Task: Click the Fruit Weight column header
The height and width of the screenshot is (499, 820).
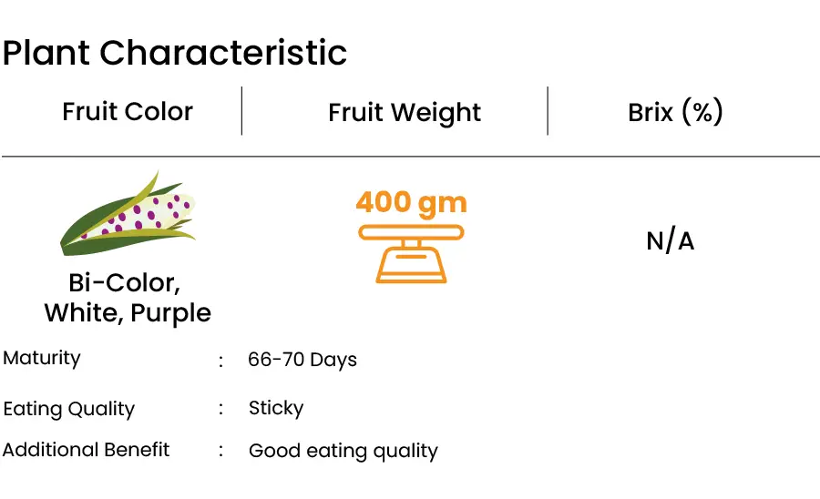Action: pos(405,112)
